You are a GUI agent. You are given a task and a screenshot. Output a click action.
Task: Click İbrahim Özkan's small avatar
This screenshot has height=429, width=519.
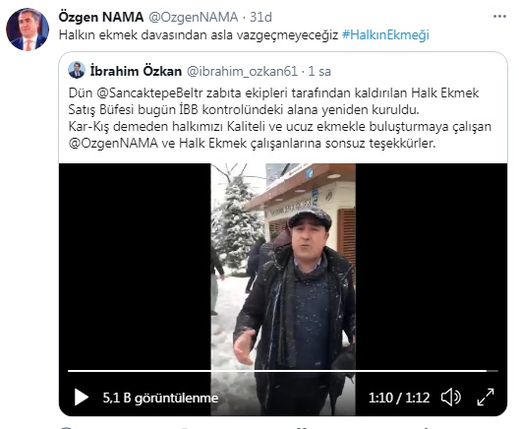click(77, 70)
